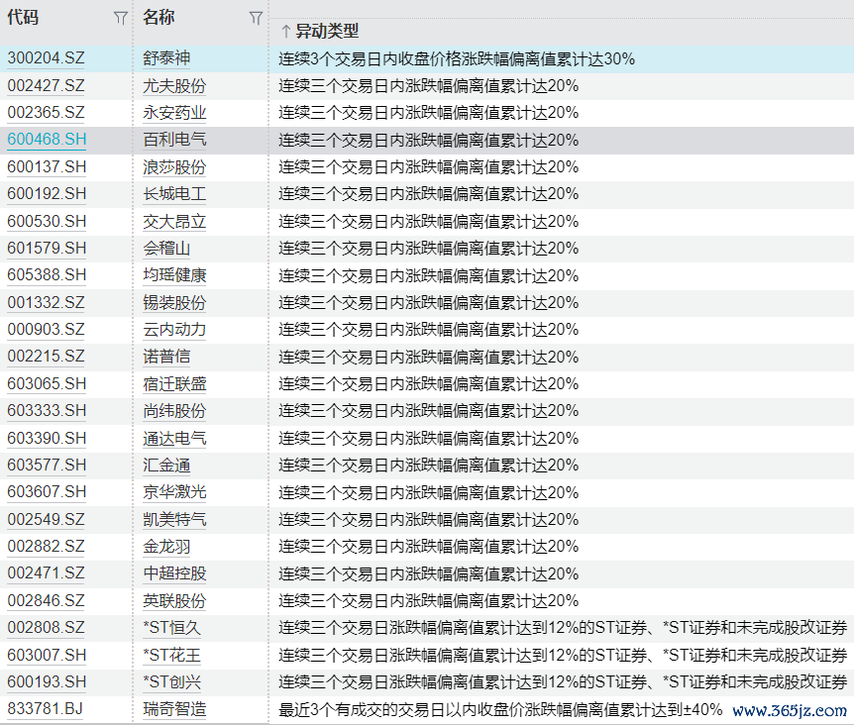Open stock name 尚纬股份
Screen dimensions: 854x726
pyautogui.click(x=174, y=411)
